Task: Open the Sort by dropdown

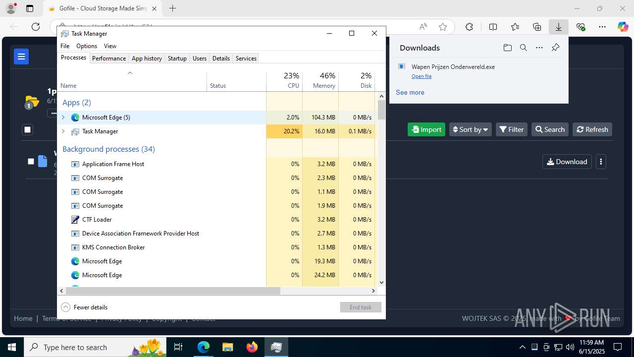Action: pos(471,129)
